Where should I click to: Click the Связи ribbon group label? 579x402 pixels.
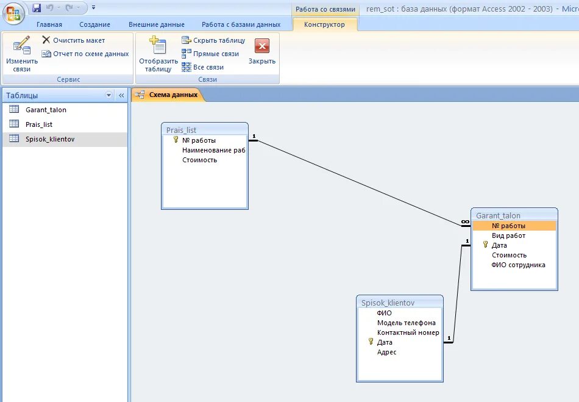pyautogui.click(x=207, y=79)
